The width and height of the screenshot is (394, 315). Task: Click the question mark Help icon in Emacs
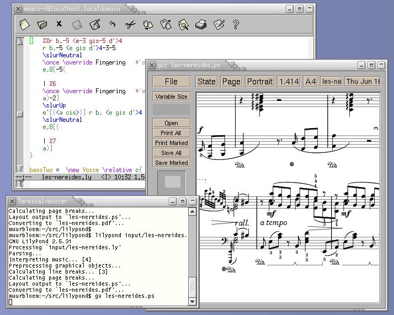coord(236,24)
